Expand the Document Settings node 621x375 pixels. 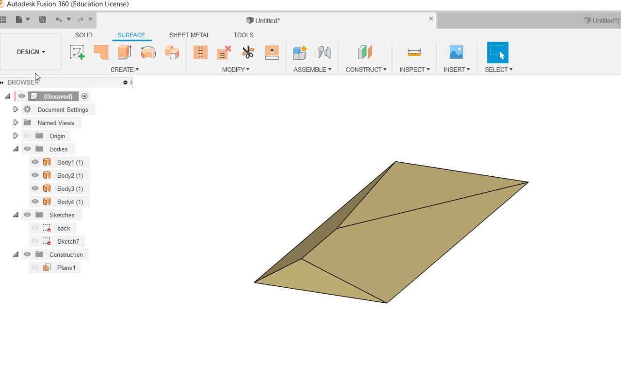16,109
